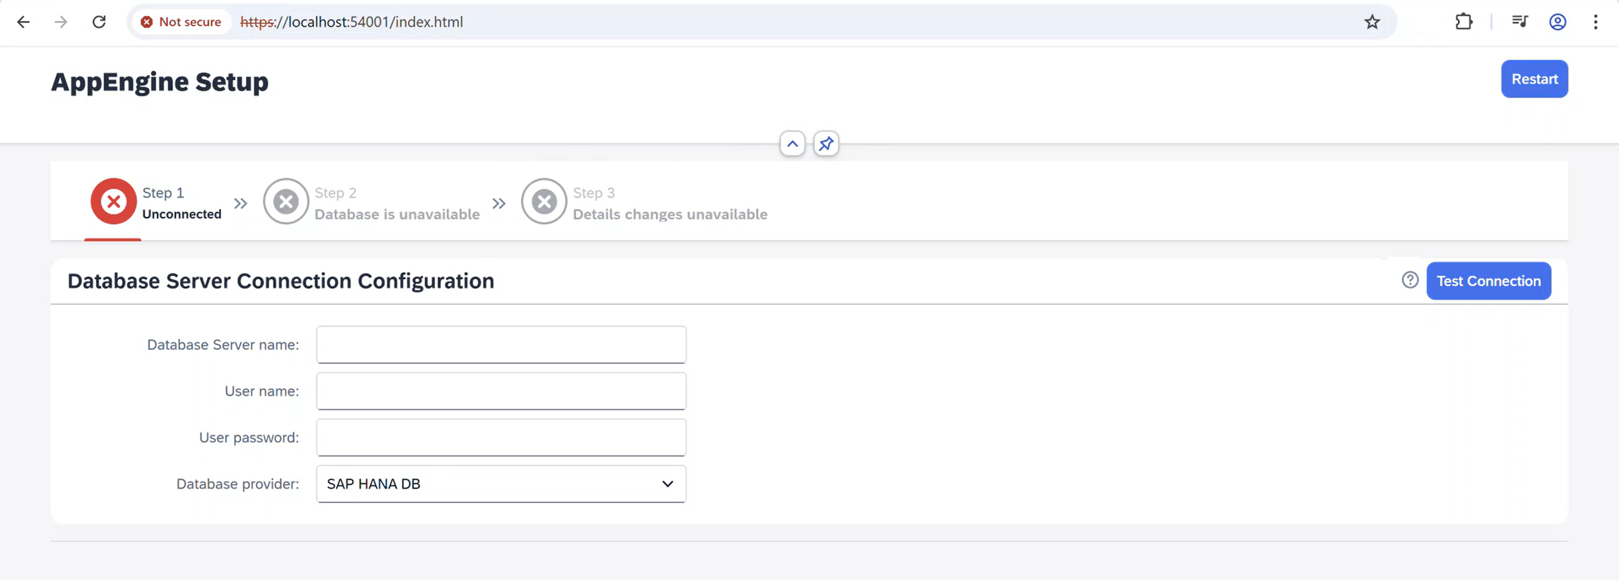This screenshot has width=1619, height=580.
Task: Open the Chrome three-dot menu
Action: (1596, 21)
